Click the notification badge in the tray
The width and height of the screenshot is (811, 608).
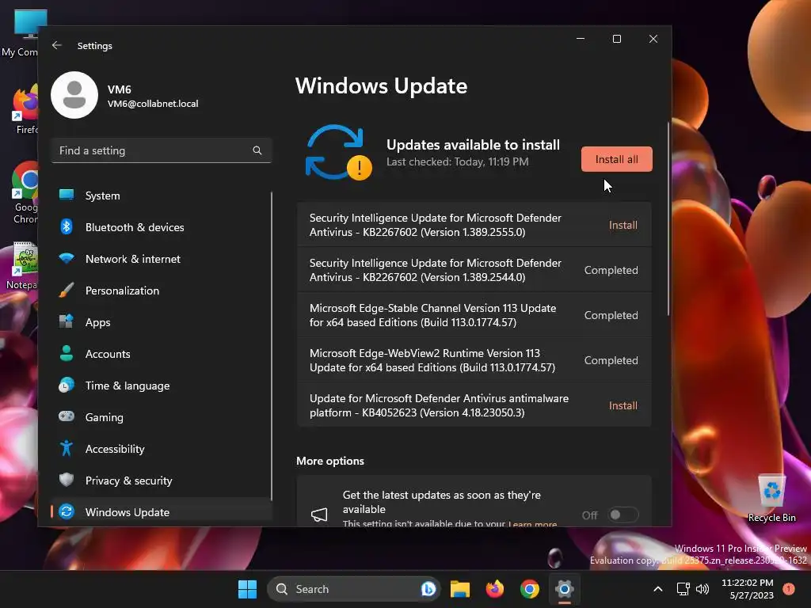789,589
